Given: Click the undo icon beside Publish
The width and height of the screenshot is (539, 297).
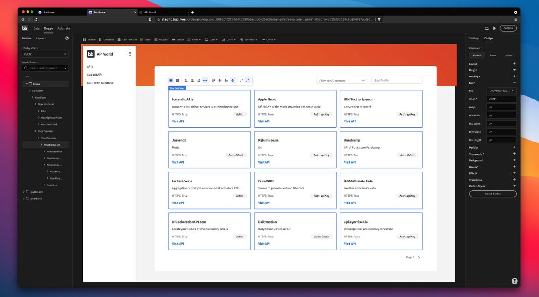Looking at the screenshot, I should [x=486, y=28].
